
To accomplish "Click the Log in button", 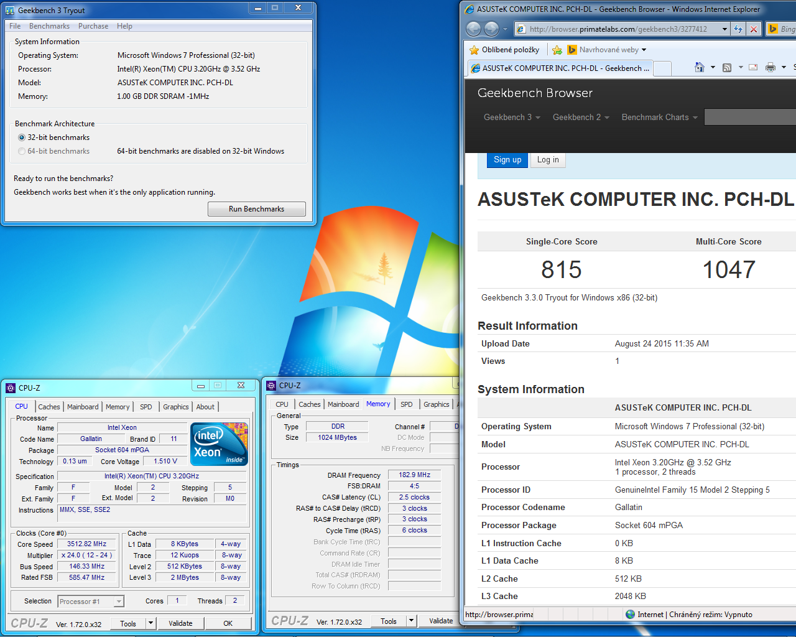I will pos(548,160).
